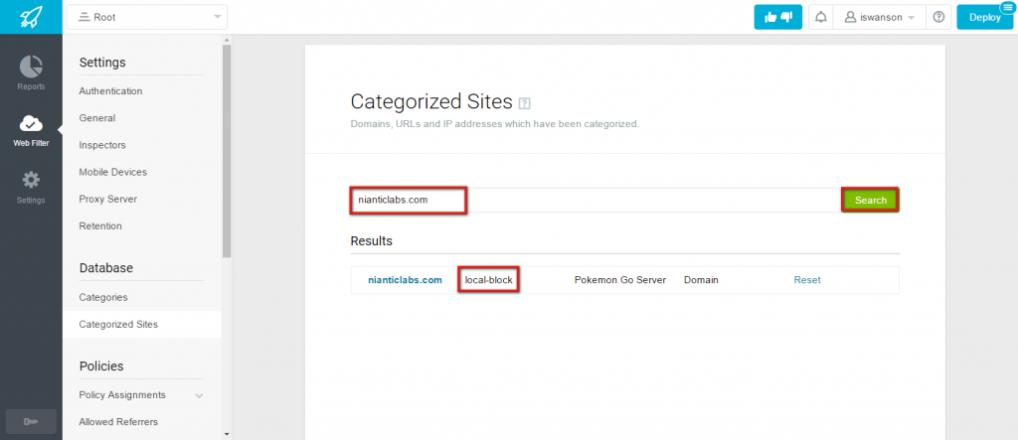Open the notifications bell
The image size is (1018, 440).
[x=820, y=18]
